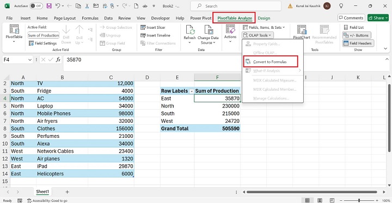Toggle Field Headers display
This screenshot has height=203, width=392.
(358, 43)
